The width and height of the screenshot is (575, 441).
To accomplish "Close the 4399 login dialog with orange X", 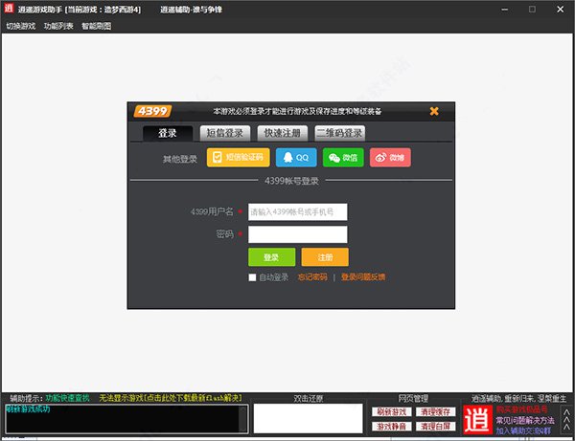I will pos(434,111).
